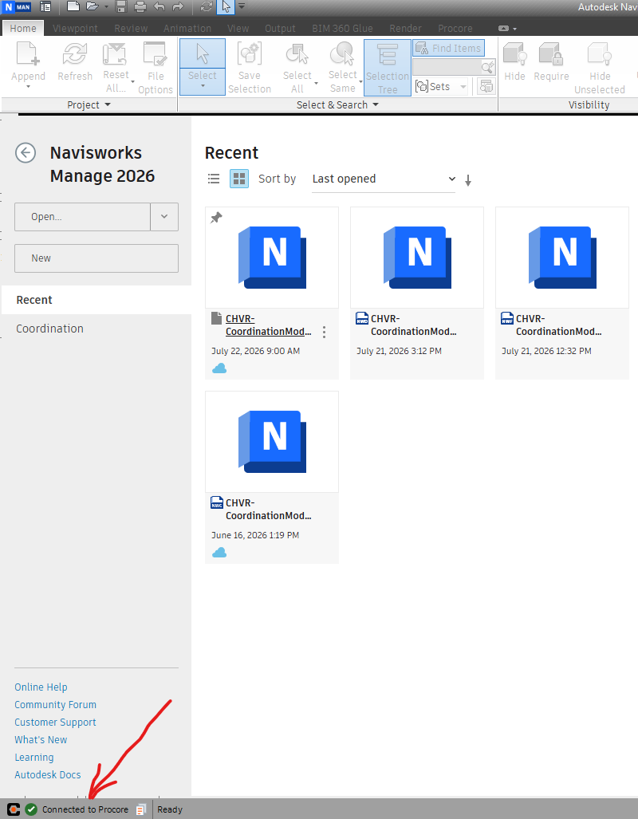Screen dimensions: 638x819
Task: Click the Hide tool in Visibility panel
Action: [x=514, y=62]
